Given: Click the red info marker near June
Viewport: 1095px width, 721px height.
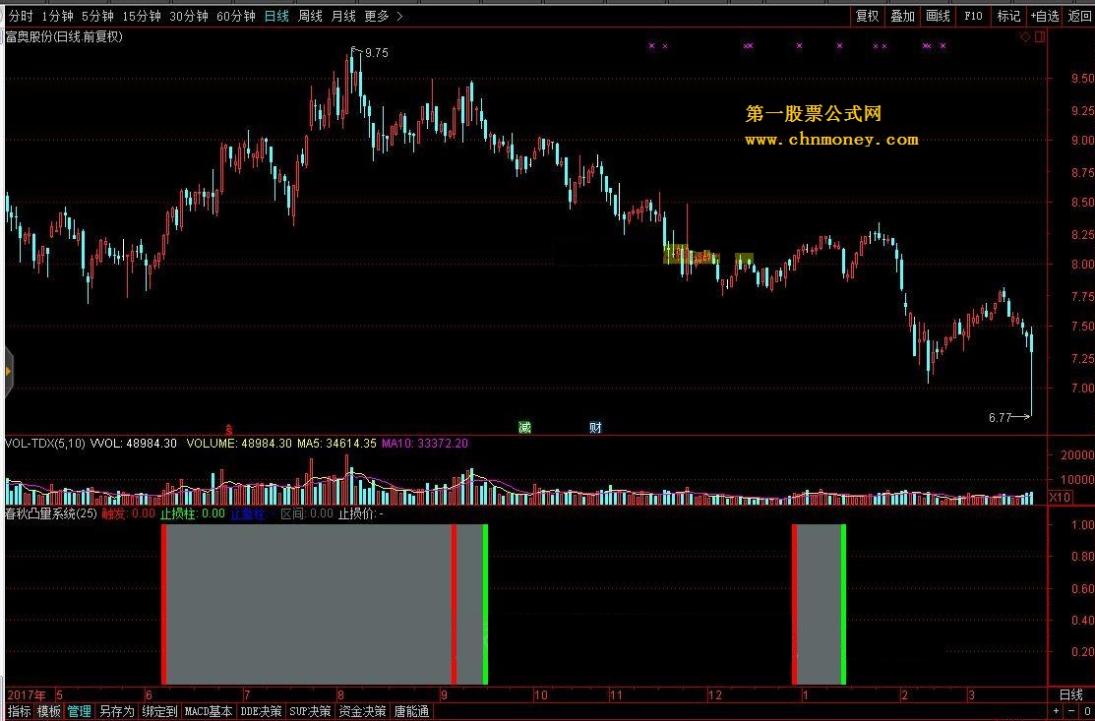Looking at the screenshot, I should [x=229, y=430].
